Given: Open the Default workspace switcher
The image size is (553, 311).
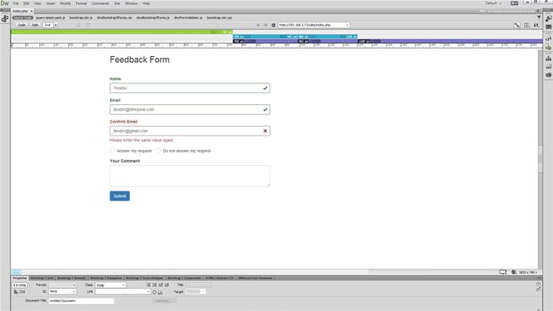Looking at the screenshot, I should [493, 3].
